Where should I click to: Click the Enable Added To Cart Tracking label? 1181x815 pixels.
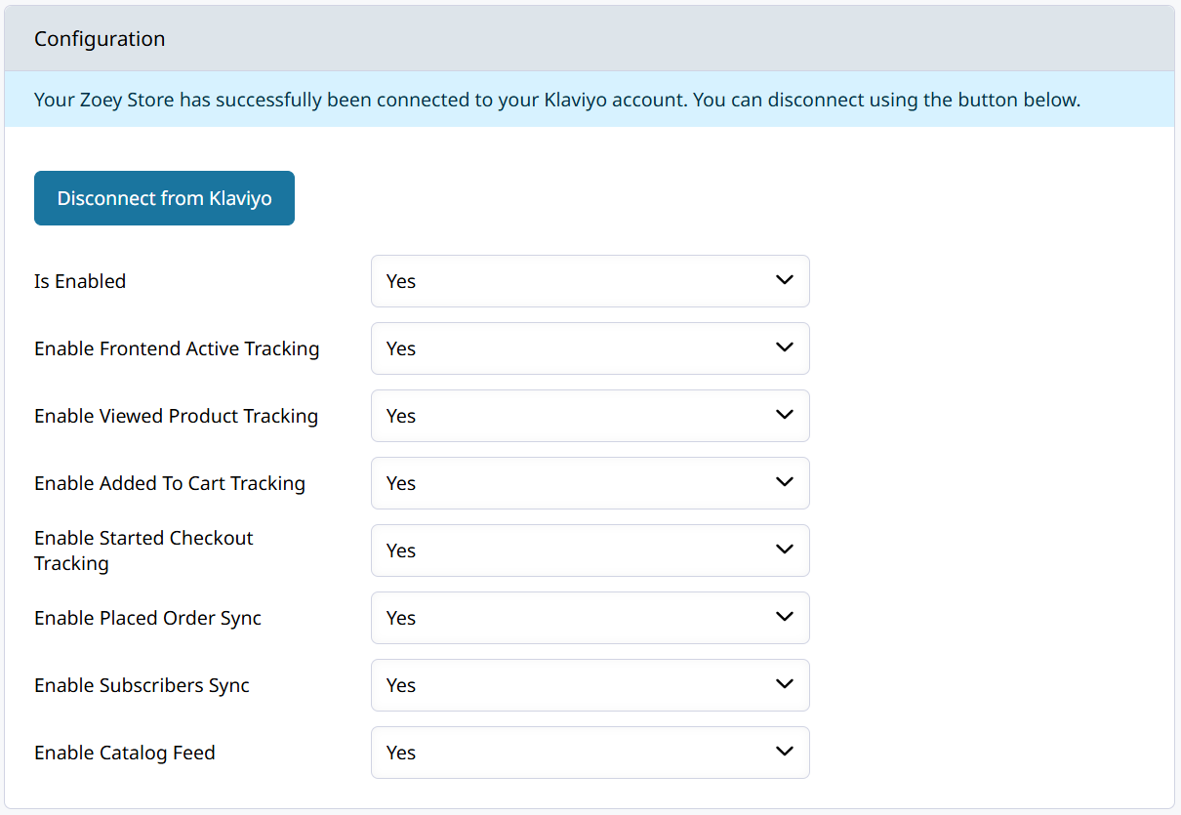[x=170, y=483]
